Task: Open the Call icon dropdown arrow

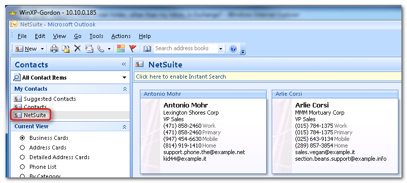Action: coord(109,49)
